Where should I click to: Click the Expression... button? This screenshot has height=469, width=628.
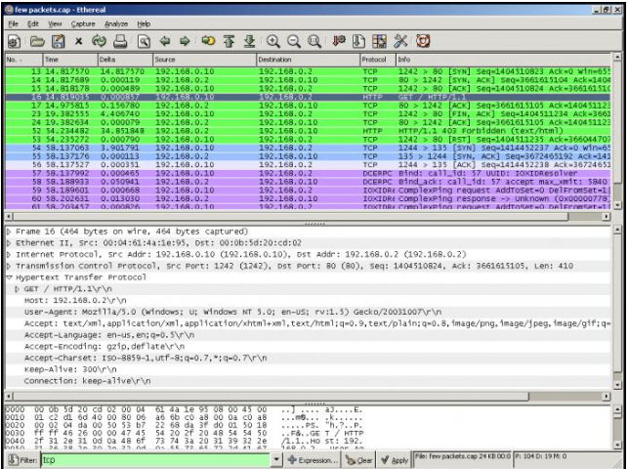313,460
